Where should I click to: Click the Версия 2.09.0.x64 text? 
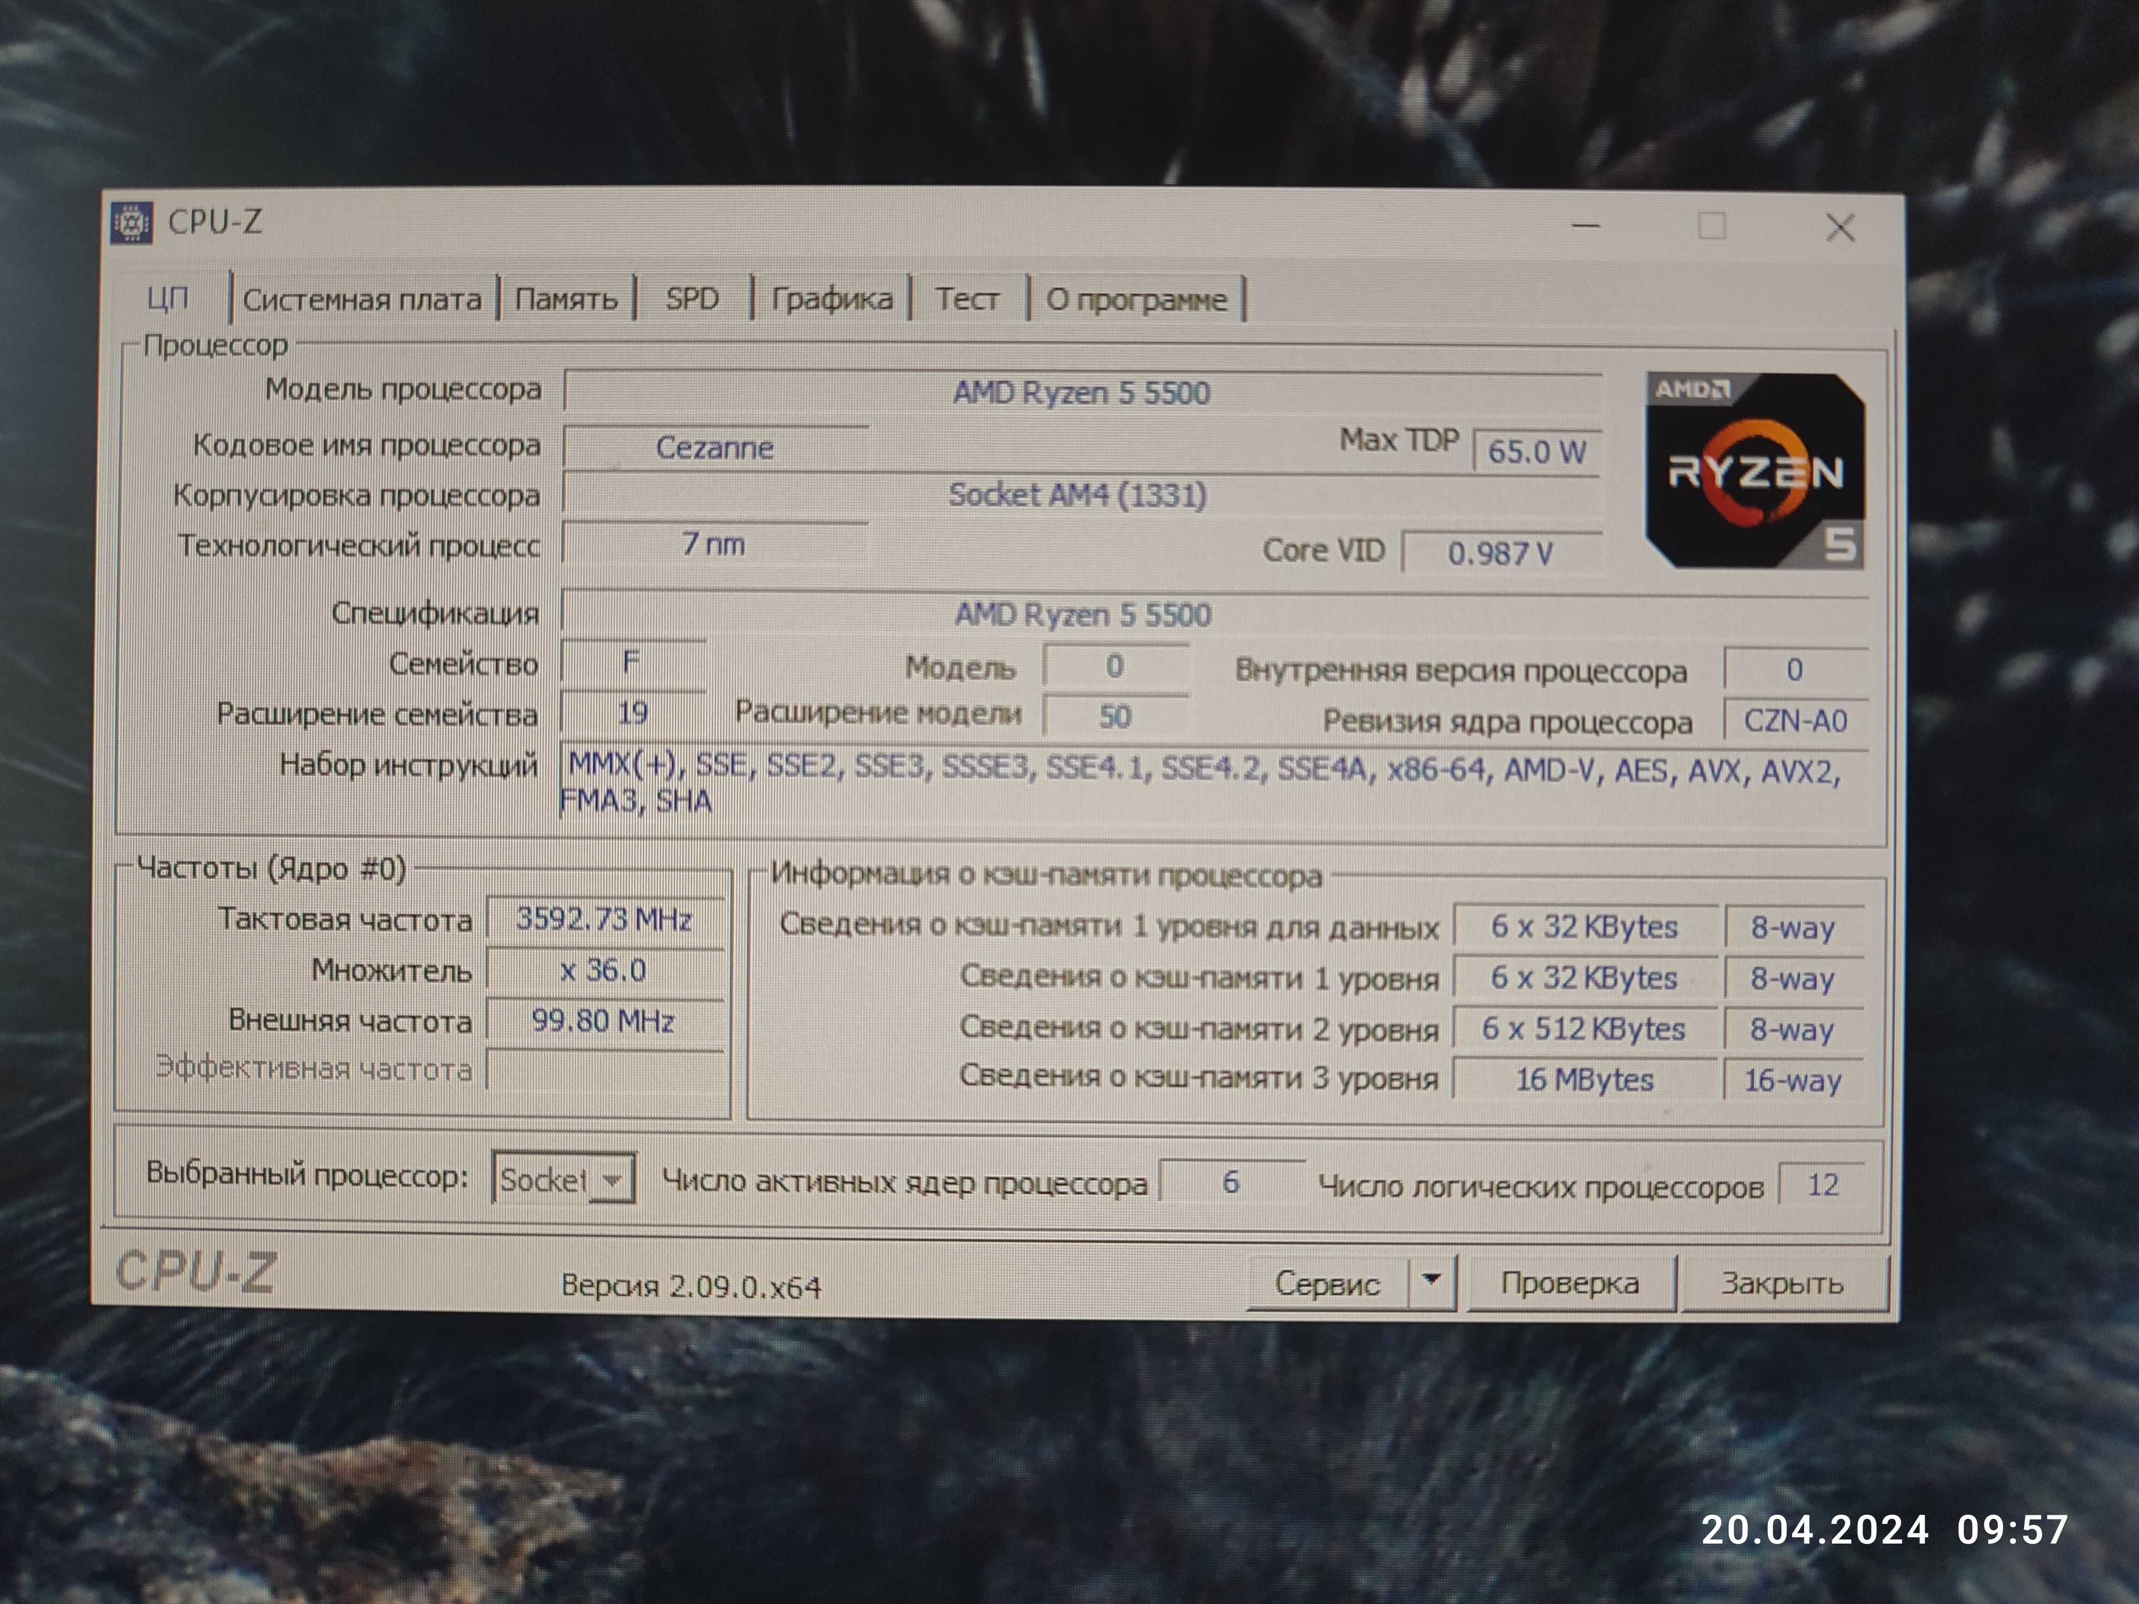[x=691, y=1286]
